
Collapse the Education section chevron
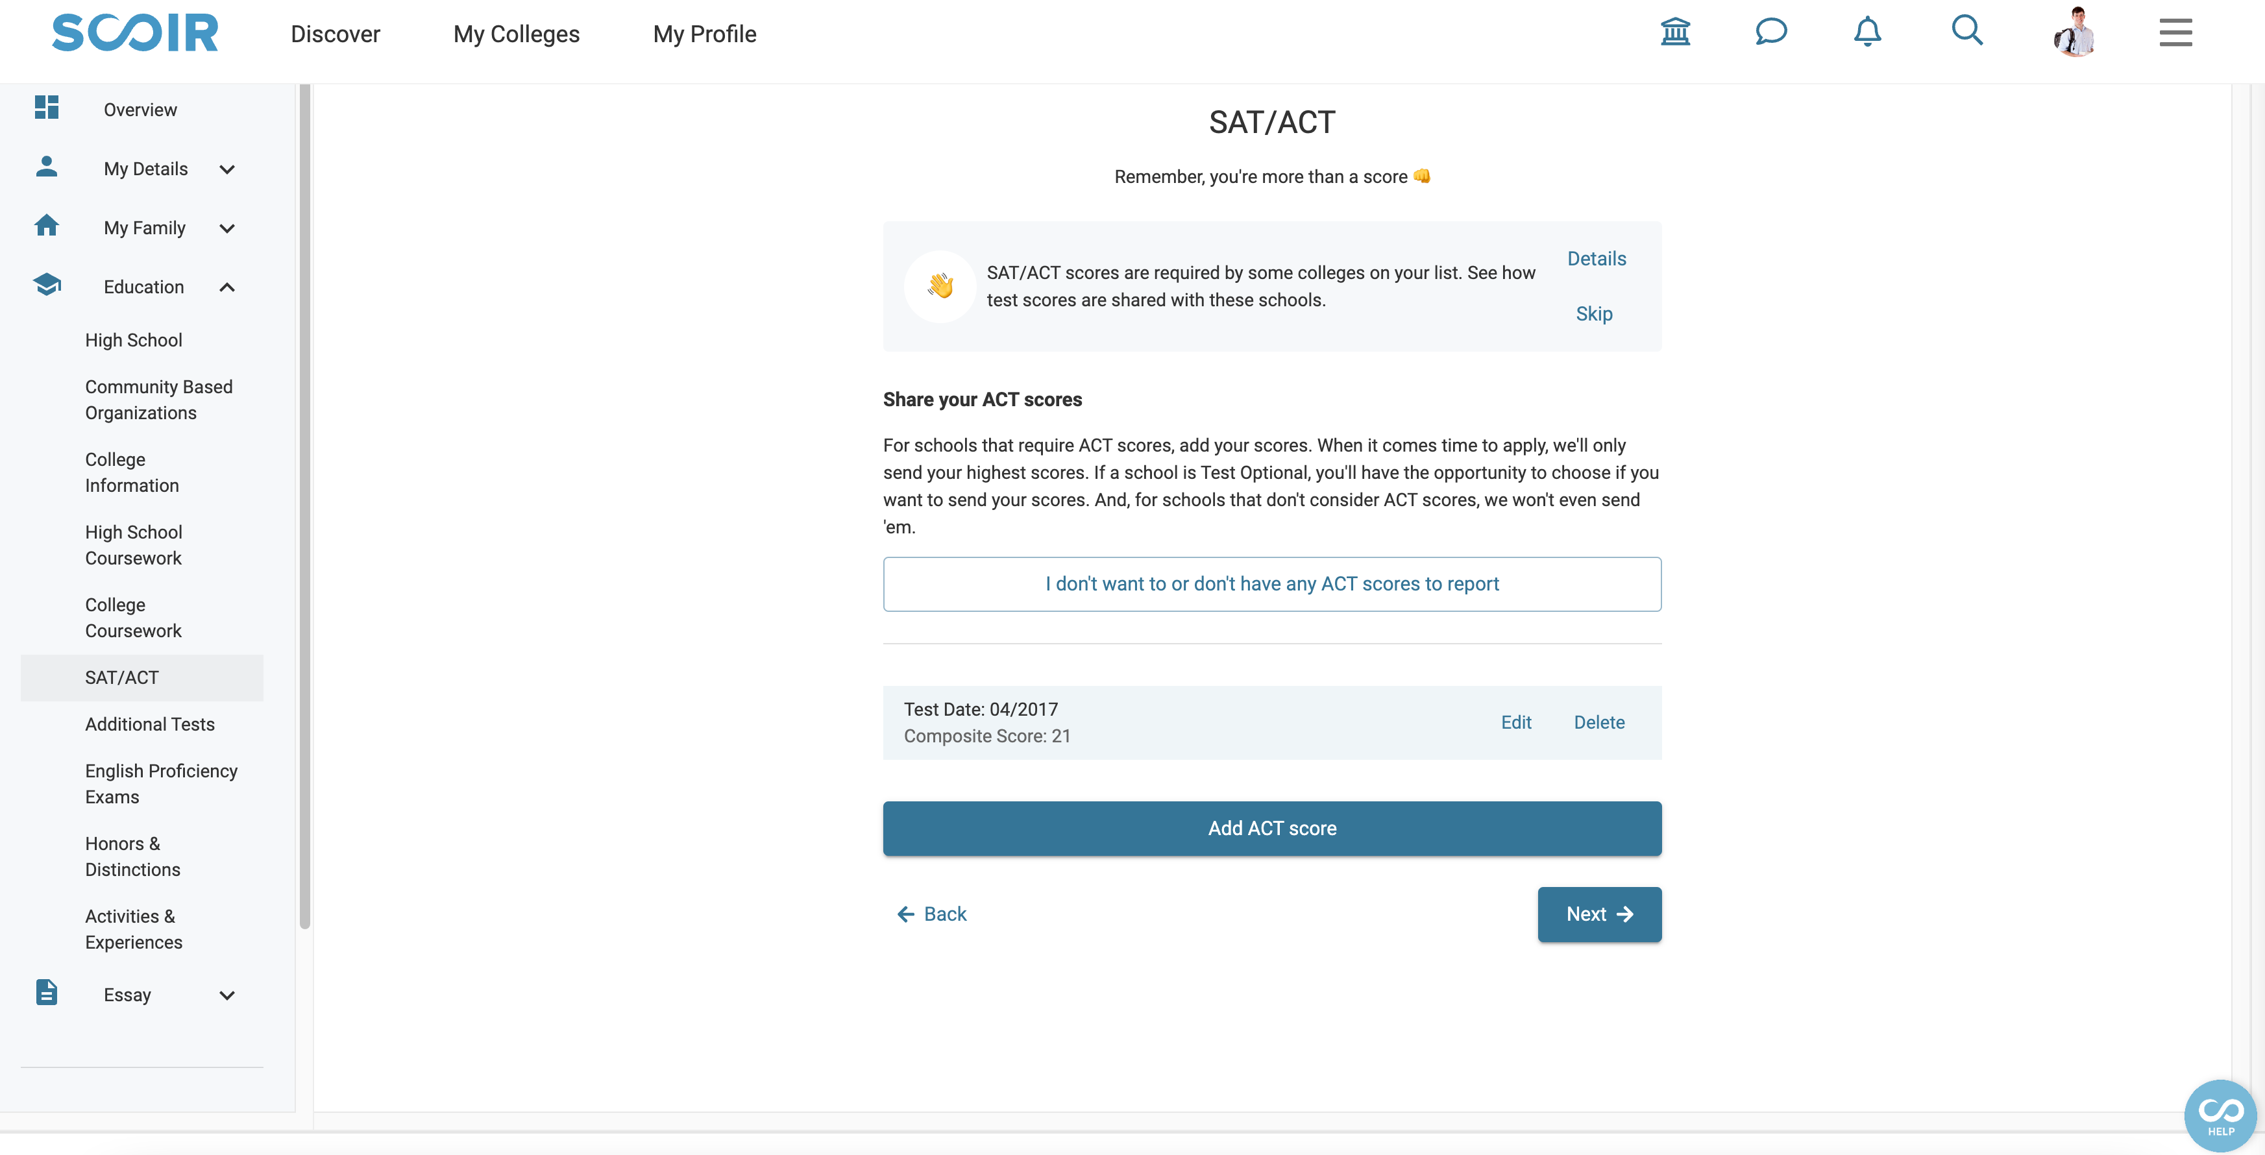227,287
